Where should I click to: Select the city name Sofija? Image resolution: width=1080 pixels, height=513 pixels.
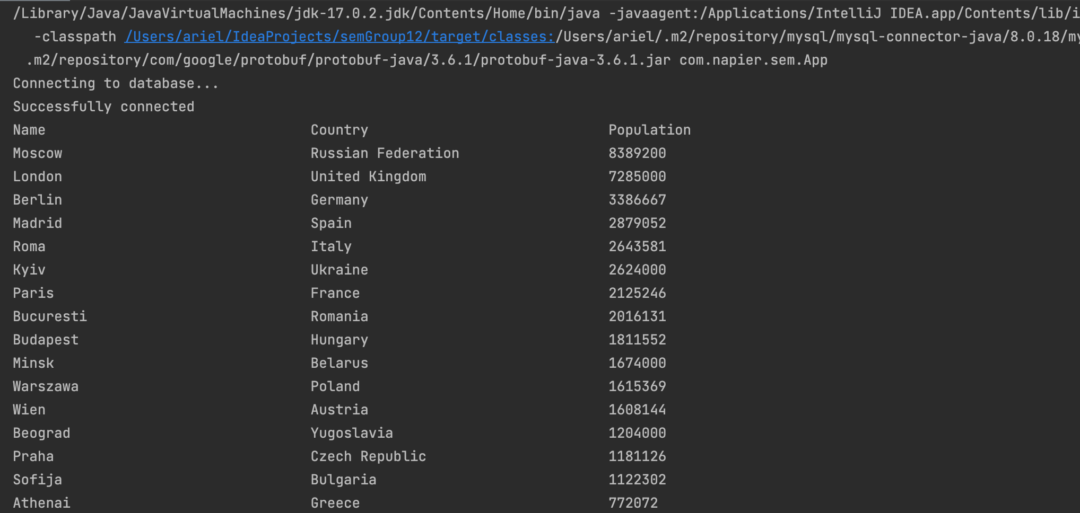coord(38,480)
